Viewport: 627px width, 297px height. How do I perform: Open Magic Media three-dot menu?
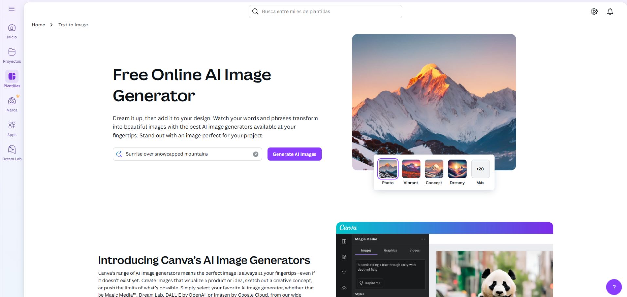423,239
